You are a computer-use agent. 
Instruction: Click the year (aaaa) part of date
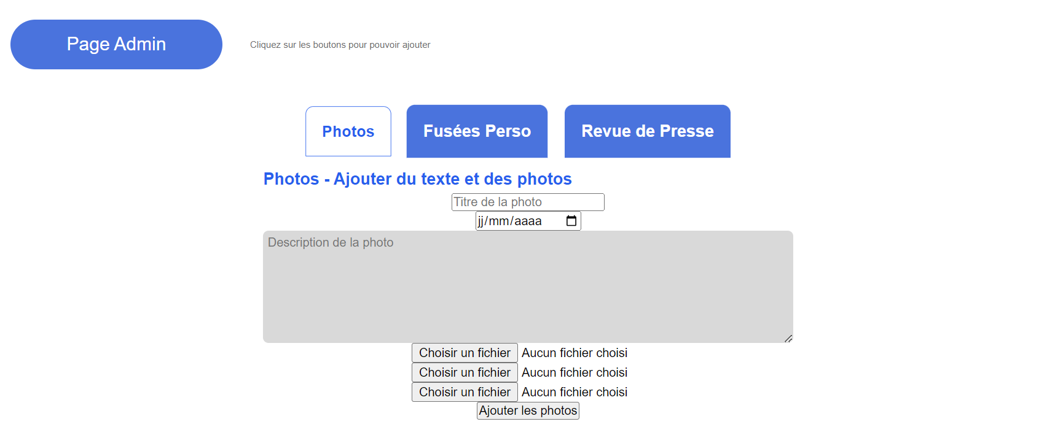tap(527, 221)
